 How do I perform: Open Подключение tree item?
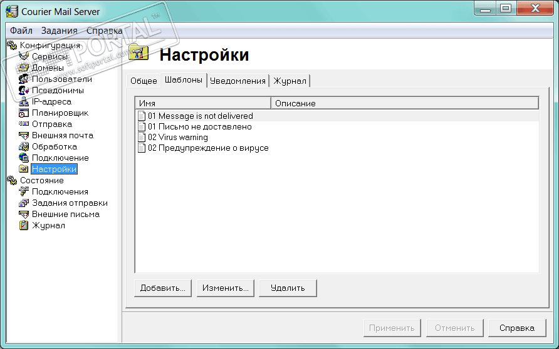pyautogui.click(x=60, y=158)
